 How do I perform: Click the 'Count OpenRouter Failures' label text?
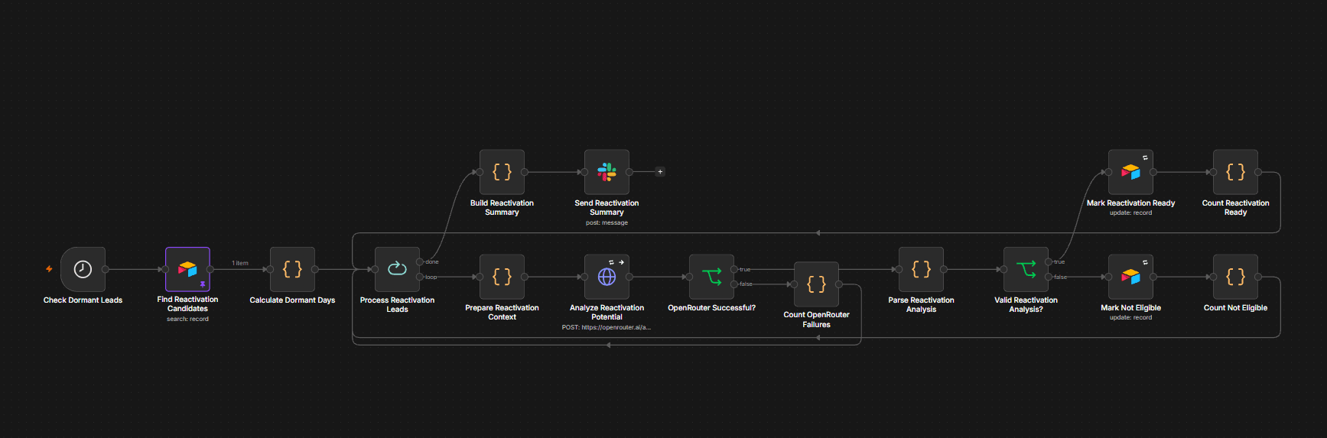(x=816, y=320)
